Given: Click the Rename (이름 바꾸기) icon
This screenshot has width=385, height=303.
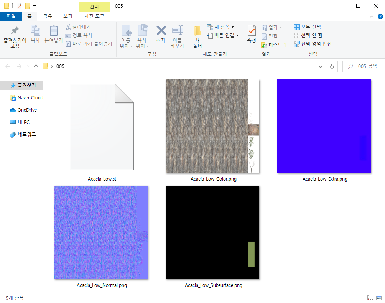Looking at the screenshot, I should click(x=177, y=30).
